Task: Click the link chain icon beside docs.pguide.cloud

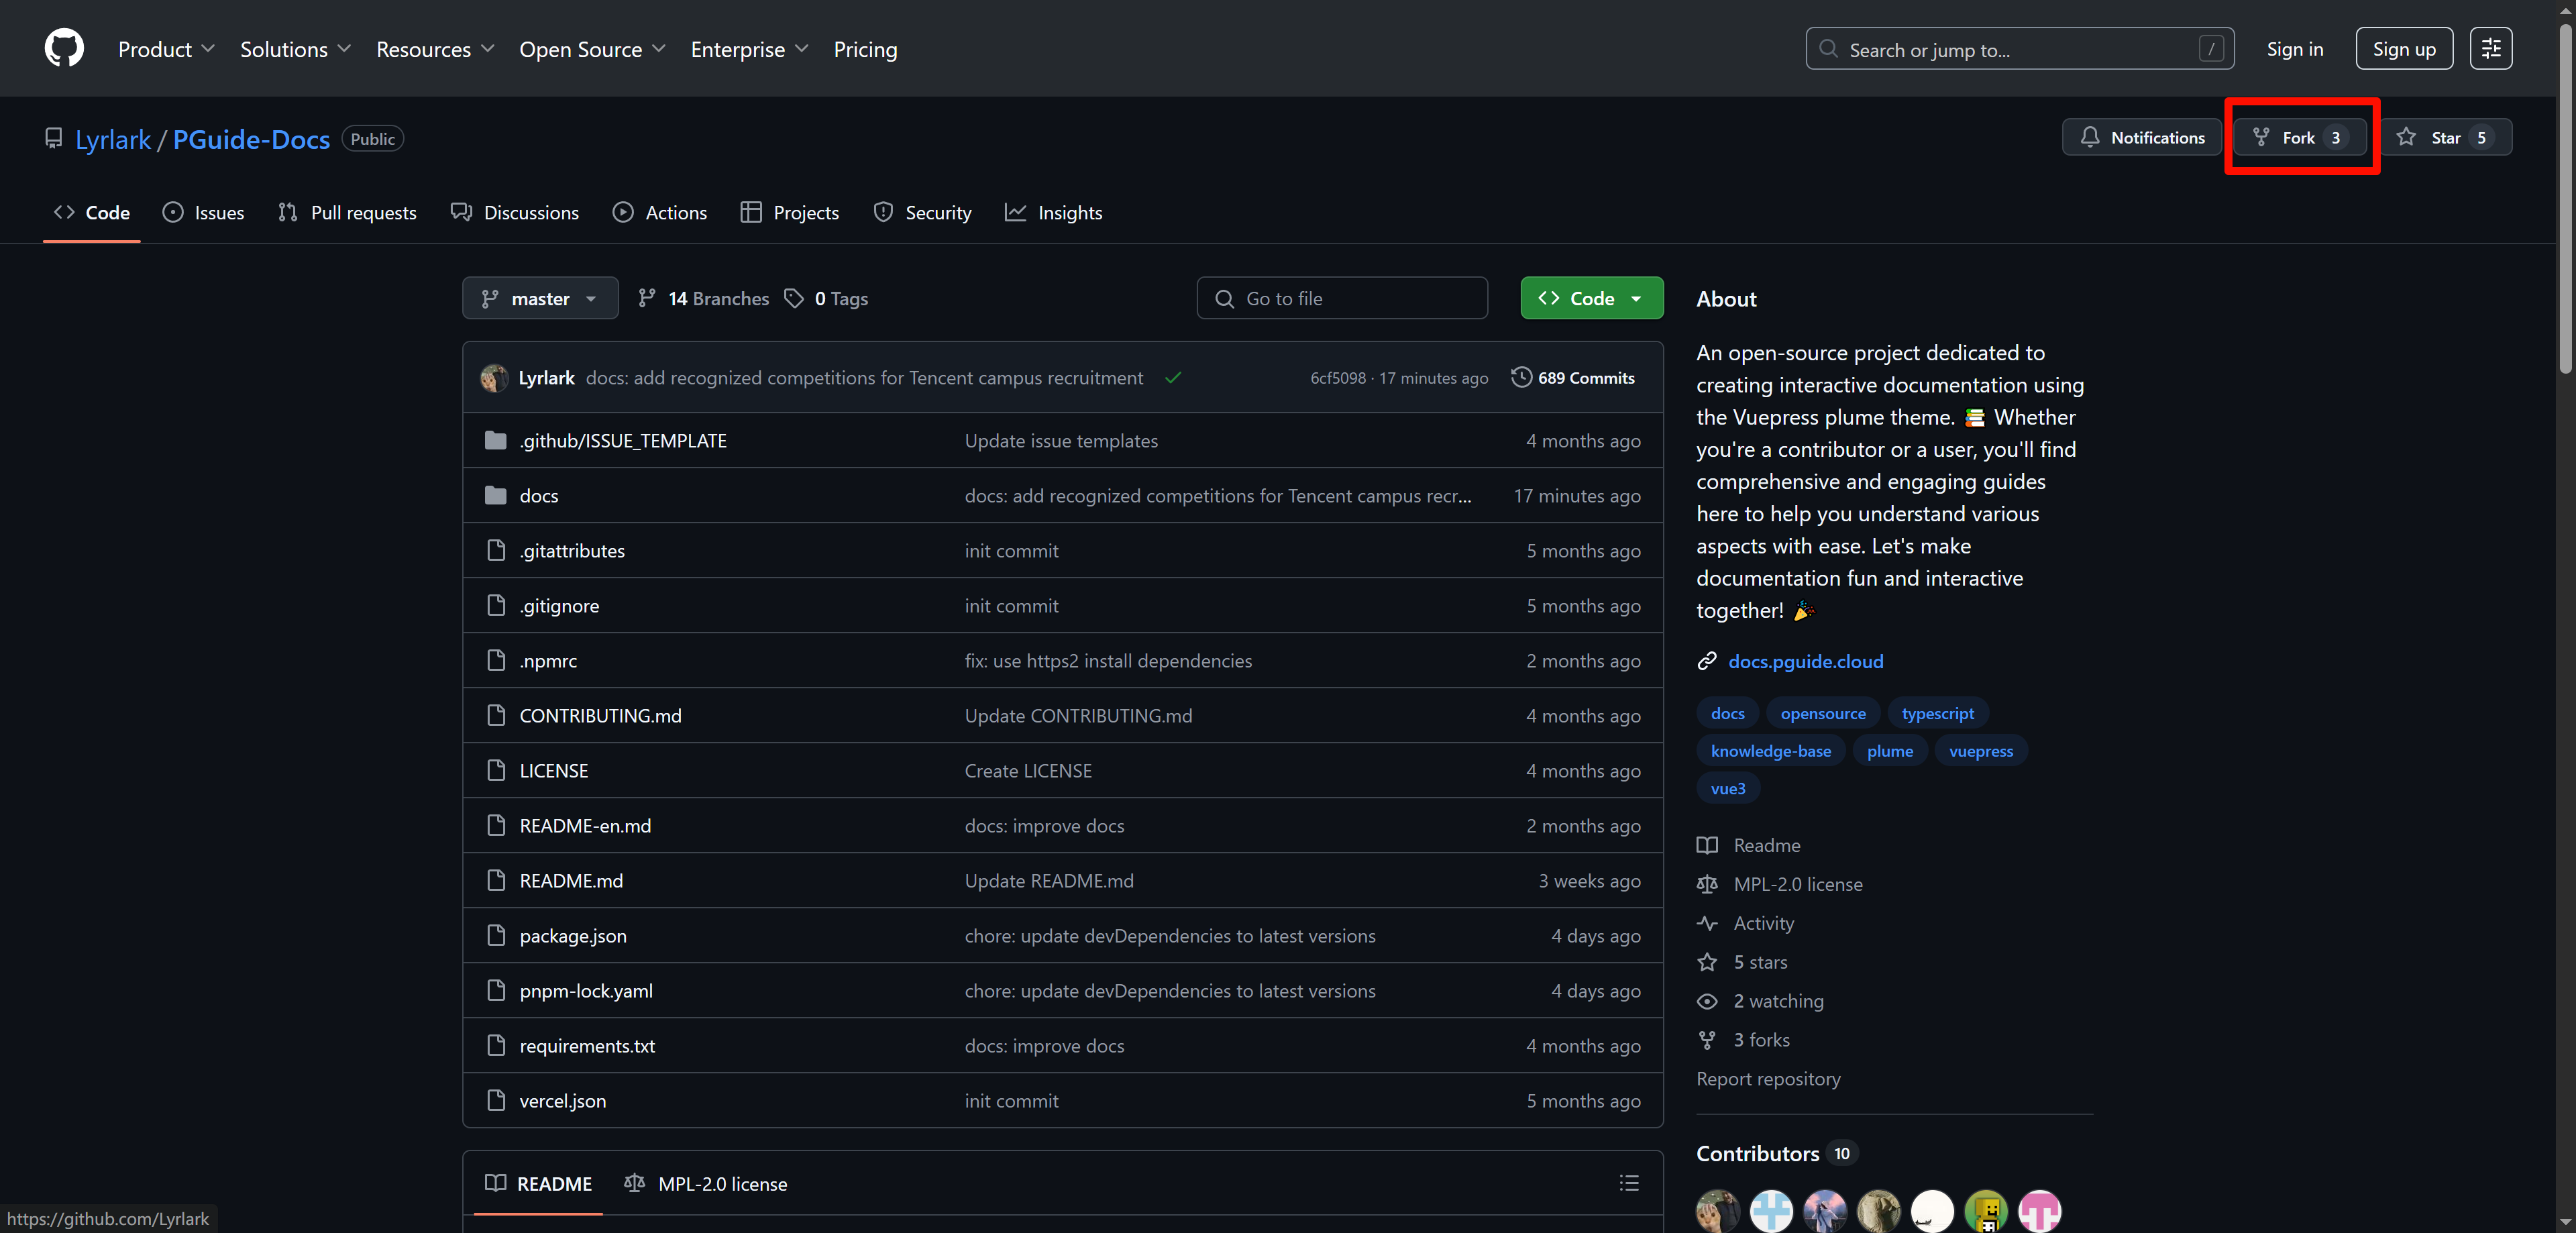Action: (1707, 661)
